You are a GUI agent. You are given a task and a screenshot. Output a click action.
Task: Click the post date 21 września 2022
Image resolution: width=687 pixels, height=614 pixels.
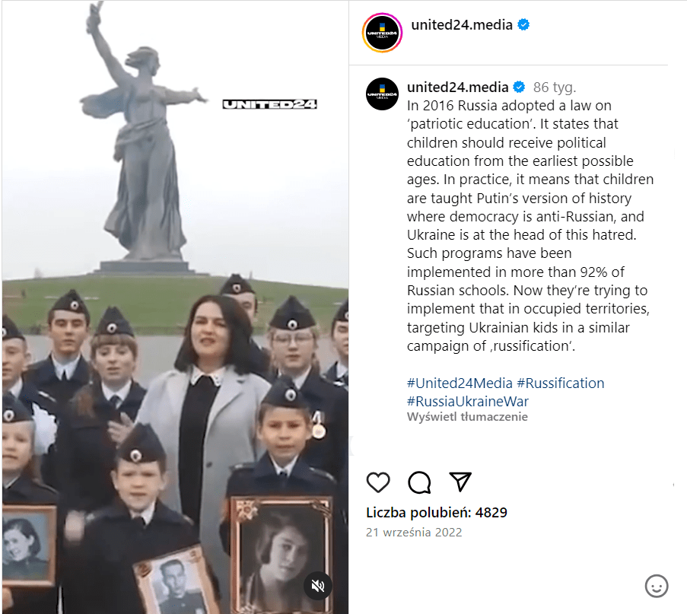click(414, 532)
